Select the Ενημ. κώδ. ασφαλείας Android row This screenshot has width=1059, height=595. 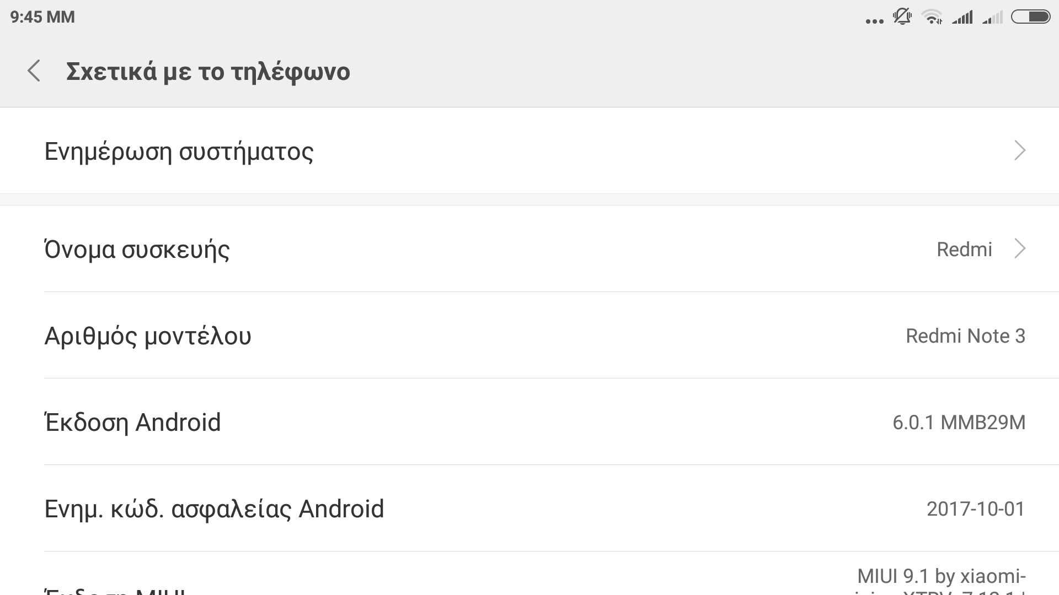pyautogui.click(x=214, y=509)
